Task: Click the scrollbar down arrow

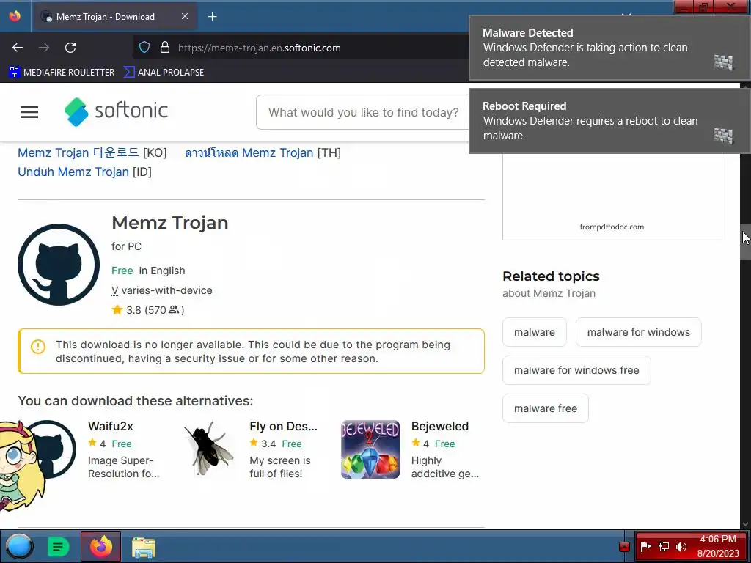Action: tap(745, 524)
